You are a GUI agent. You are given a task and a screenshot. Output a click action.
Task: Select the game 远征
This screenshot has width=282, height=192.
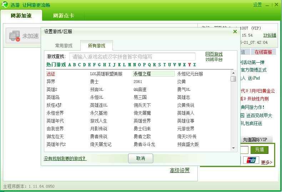51,74
